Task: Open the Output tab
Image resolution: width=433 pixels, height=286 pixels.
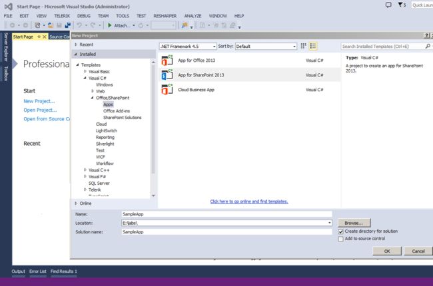Action: (18, 271)
